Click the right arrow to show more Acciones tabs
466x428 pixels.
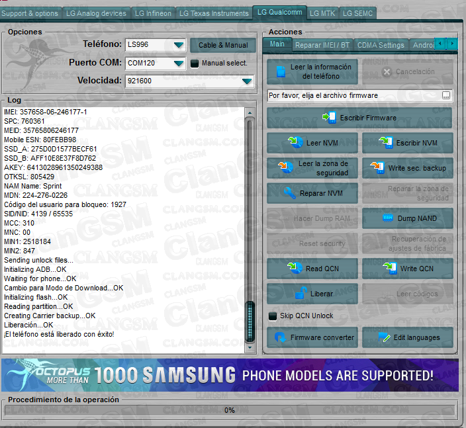(452, 44)
